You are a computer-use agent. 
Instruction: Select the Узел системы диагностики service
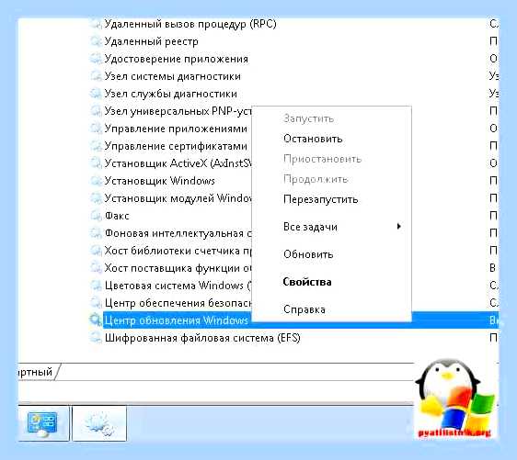click(x=172, y=77)
